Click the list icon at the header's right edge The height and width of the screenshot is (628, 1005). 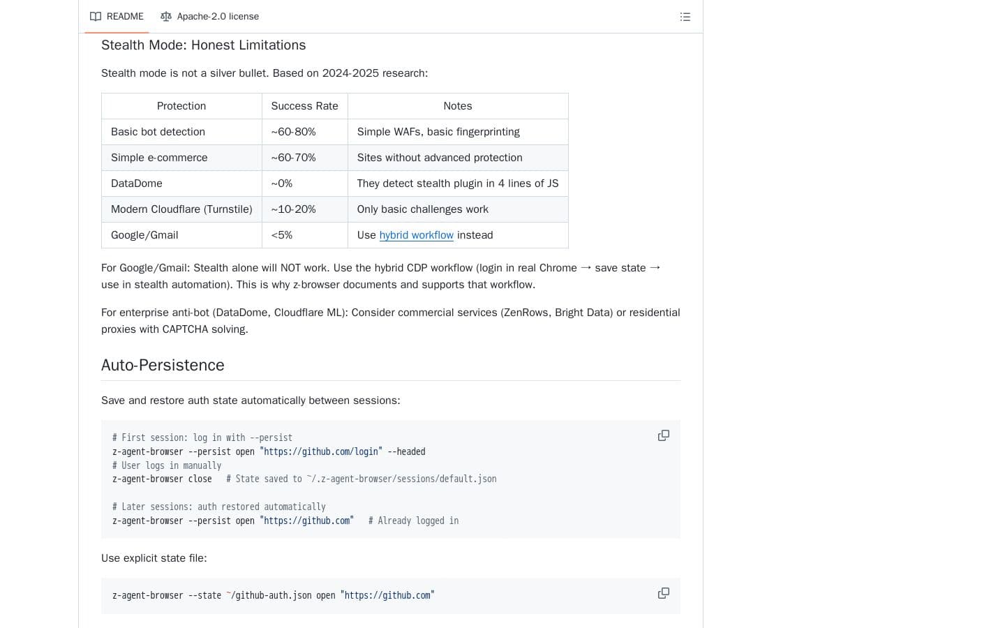point(685,17)
